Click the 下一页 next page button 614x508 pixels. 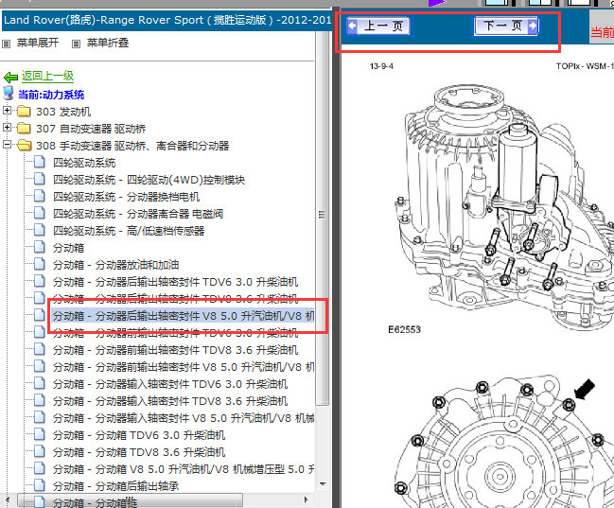pyautogui.click(x=506, y=26)
